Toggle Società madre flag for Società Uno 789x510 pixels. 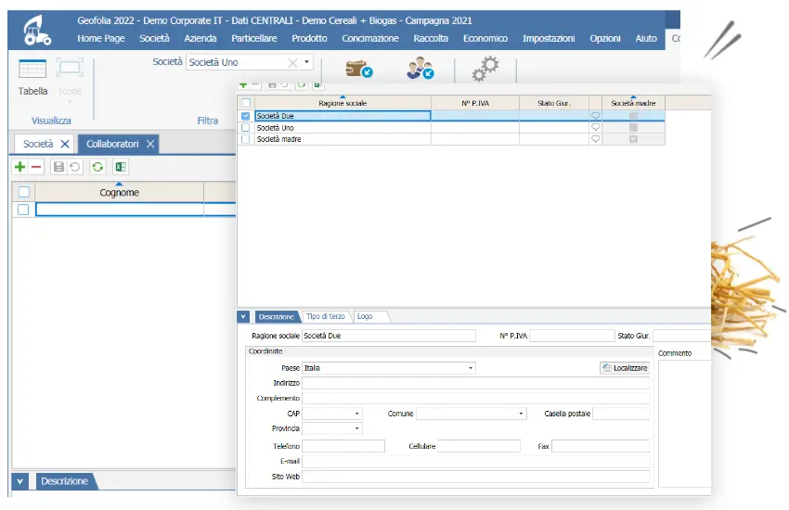tap(633, 128)
